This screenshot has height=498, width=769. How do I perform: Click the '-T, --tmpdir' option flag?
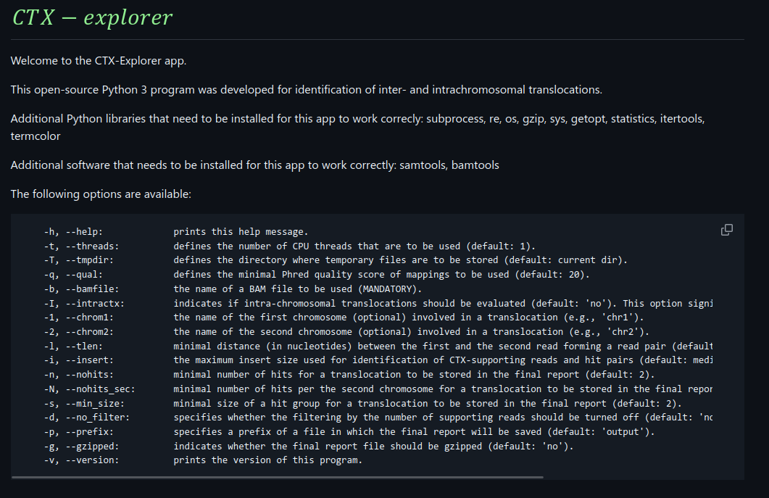pos(78,260)
